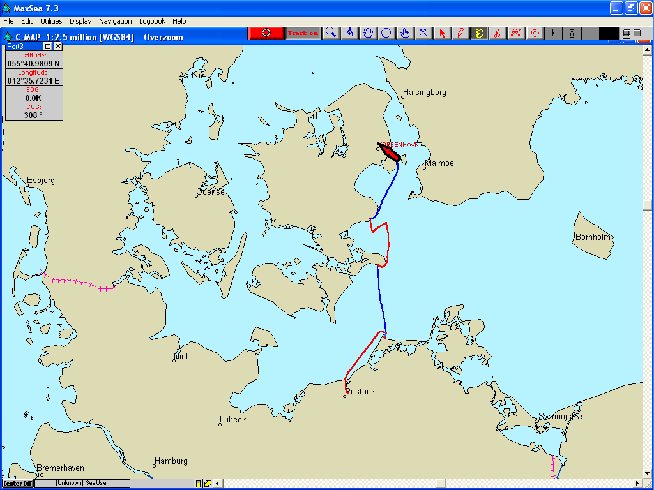Choose the black plus mark tool

click(x=553, y=33)
